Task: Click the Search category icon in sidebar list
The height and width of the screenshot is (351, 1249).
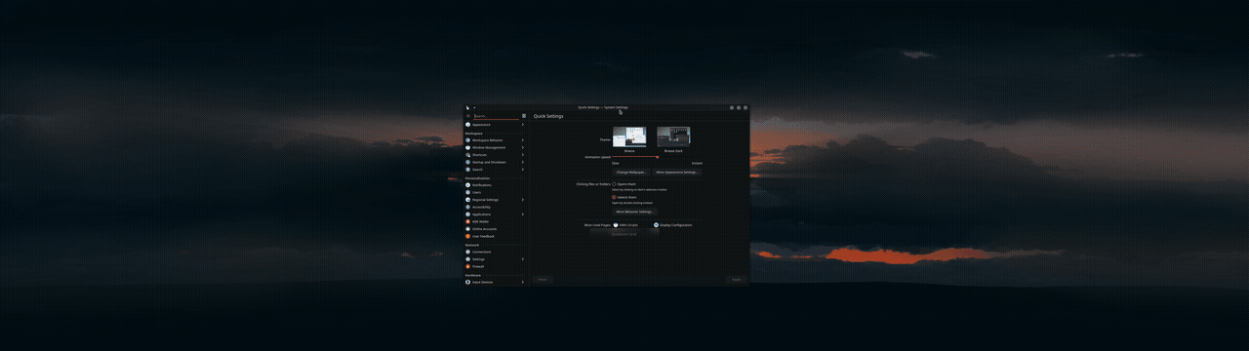Action: 467,170
